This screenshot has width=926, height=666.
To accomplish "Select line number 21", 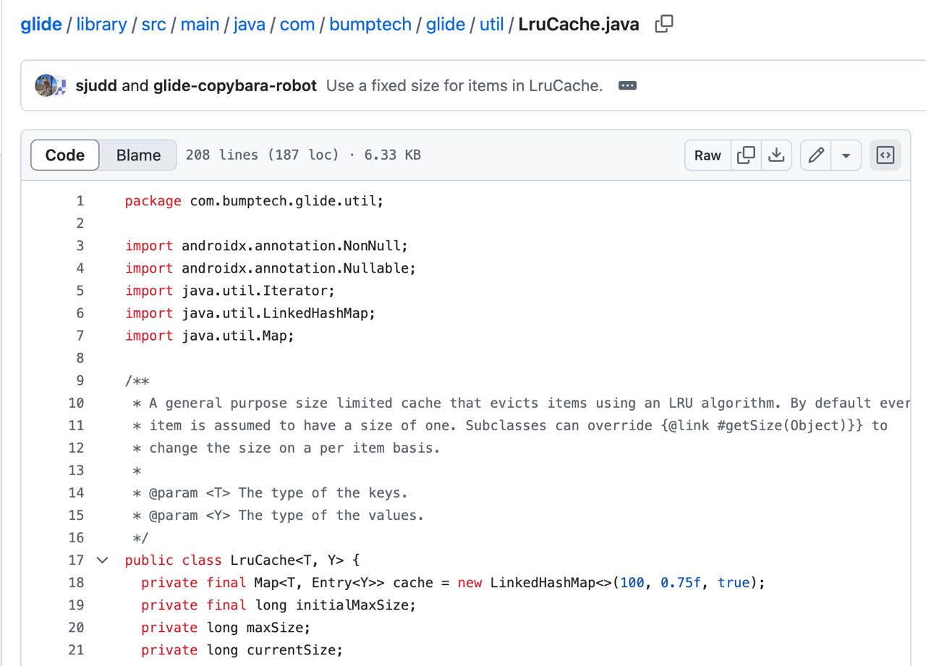I will tap(75, 649).
